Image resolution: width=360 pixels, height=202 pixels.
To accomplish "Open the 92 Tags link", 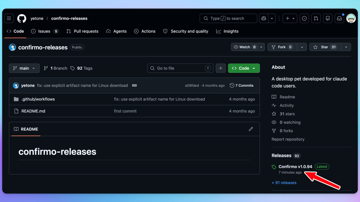I will coord(82,68).
